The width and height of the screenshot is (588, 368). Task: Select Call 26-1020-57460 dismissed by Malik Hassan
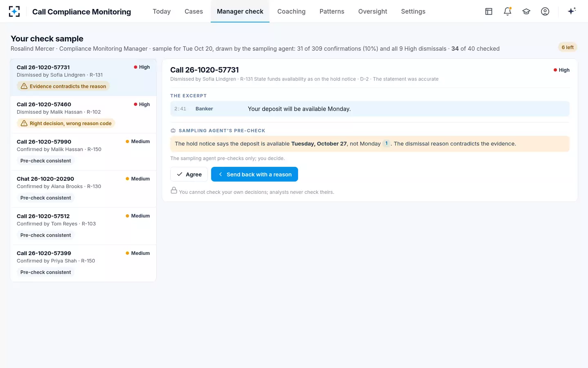(83, 114)
